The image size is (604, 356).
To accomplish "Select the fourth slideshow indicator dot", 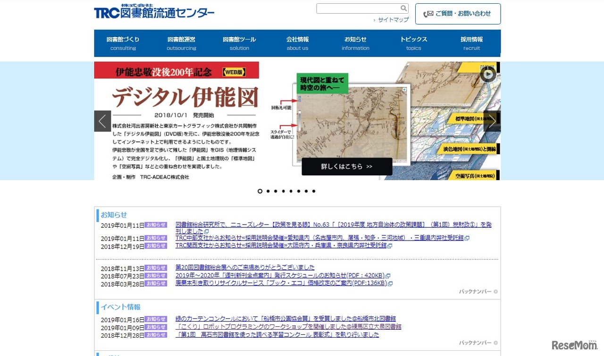I will coord(283,191).
